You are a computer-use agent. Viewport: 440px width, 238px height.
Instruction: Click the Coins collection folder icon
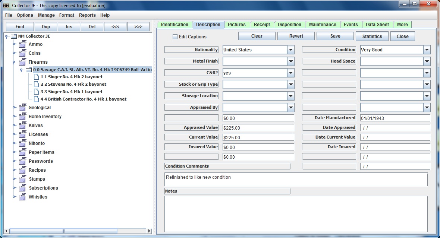pos(22,53)
